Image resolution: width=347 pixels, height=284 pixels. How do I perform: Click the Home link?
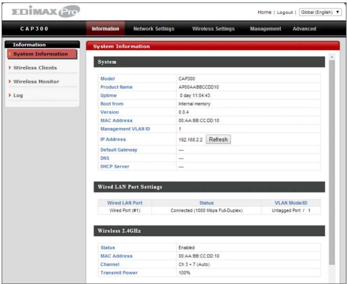264,12
